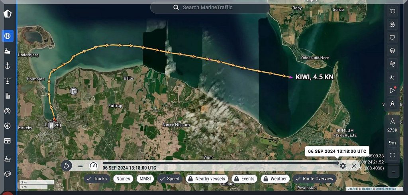
Task: Open the vessels panel in left sidebar
Action: click(x=7, y=51)
